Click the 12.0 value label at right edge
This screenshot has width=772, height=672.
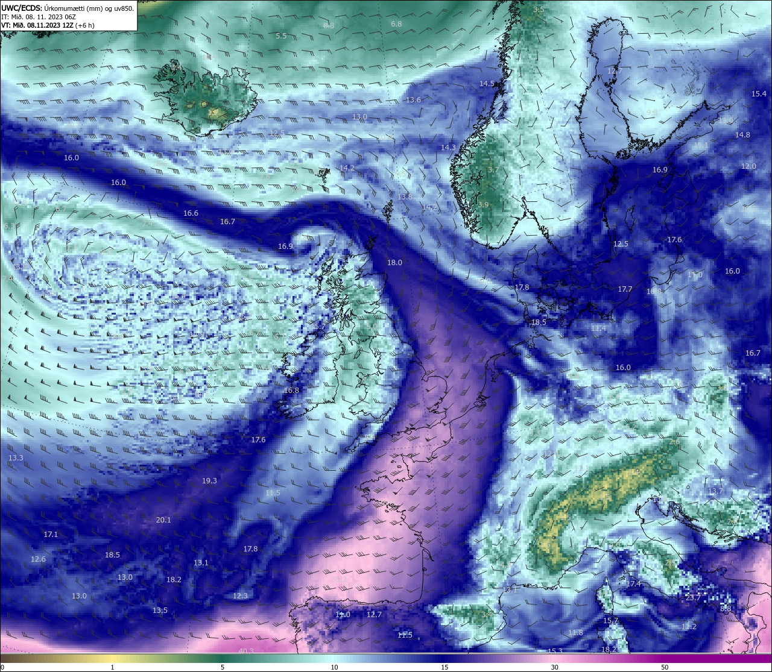(x=748, y=166)
